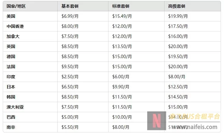Click the $19.50/月 premium price for 德国
The image size is (224, 133).
[x=178, y=57]
